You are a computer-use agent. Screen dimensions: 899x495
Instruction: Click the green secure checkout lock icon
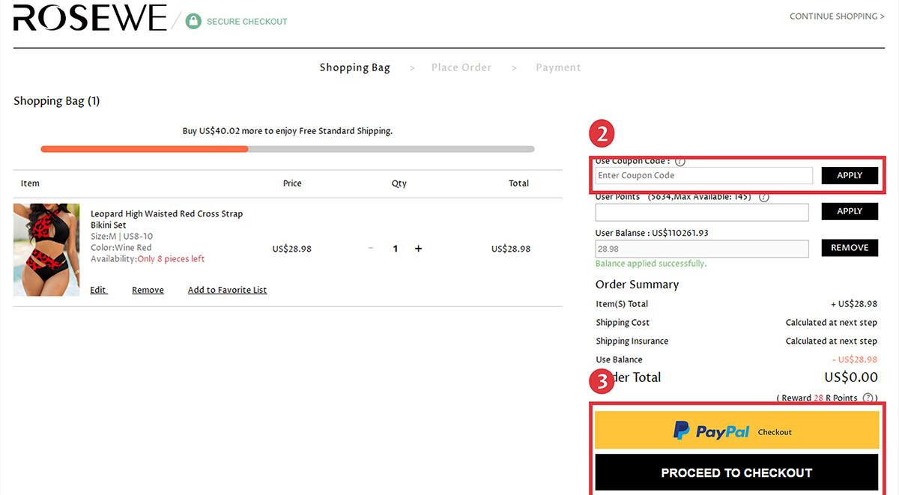point(193,21)
